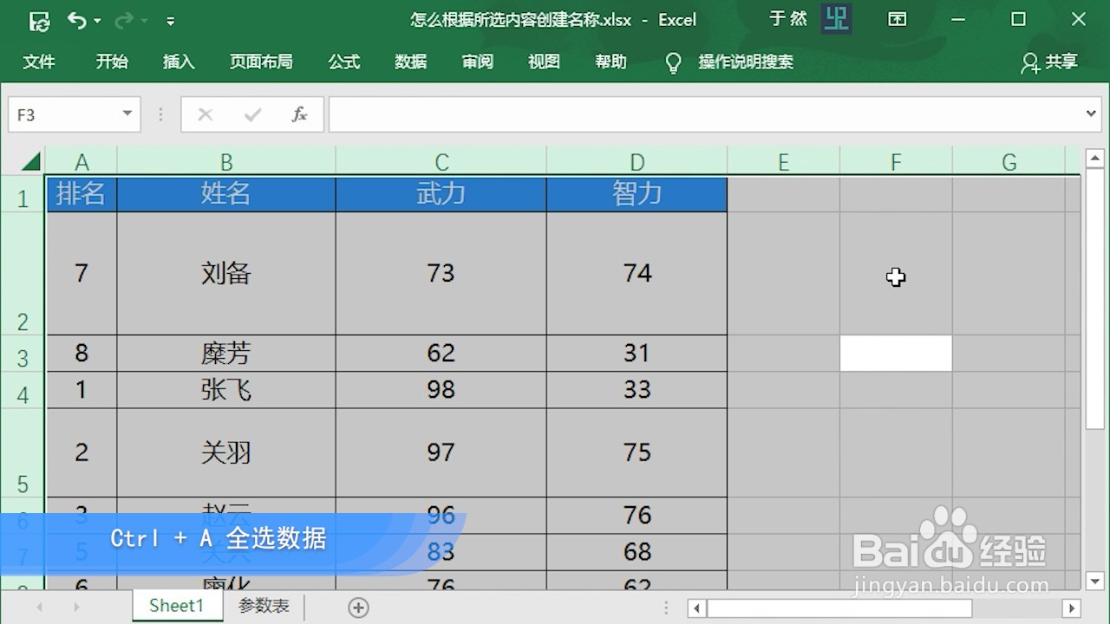
Task: Click the 共享 share button
Action: [1060, 62]
